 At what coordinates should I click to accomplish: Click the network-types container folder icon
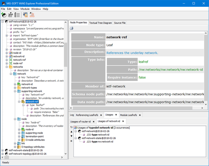[19, 88]
